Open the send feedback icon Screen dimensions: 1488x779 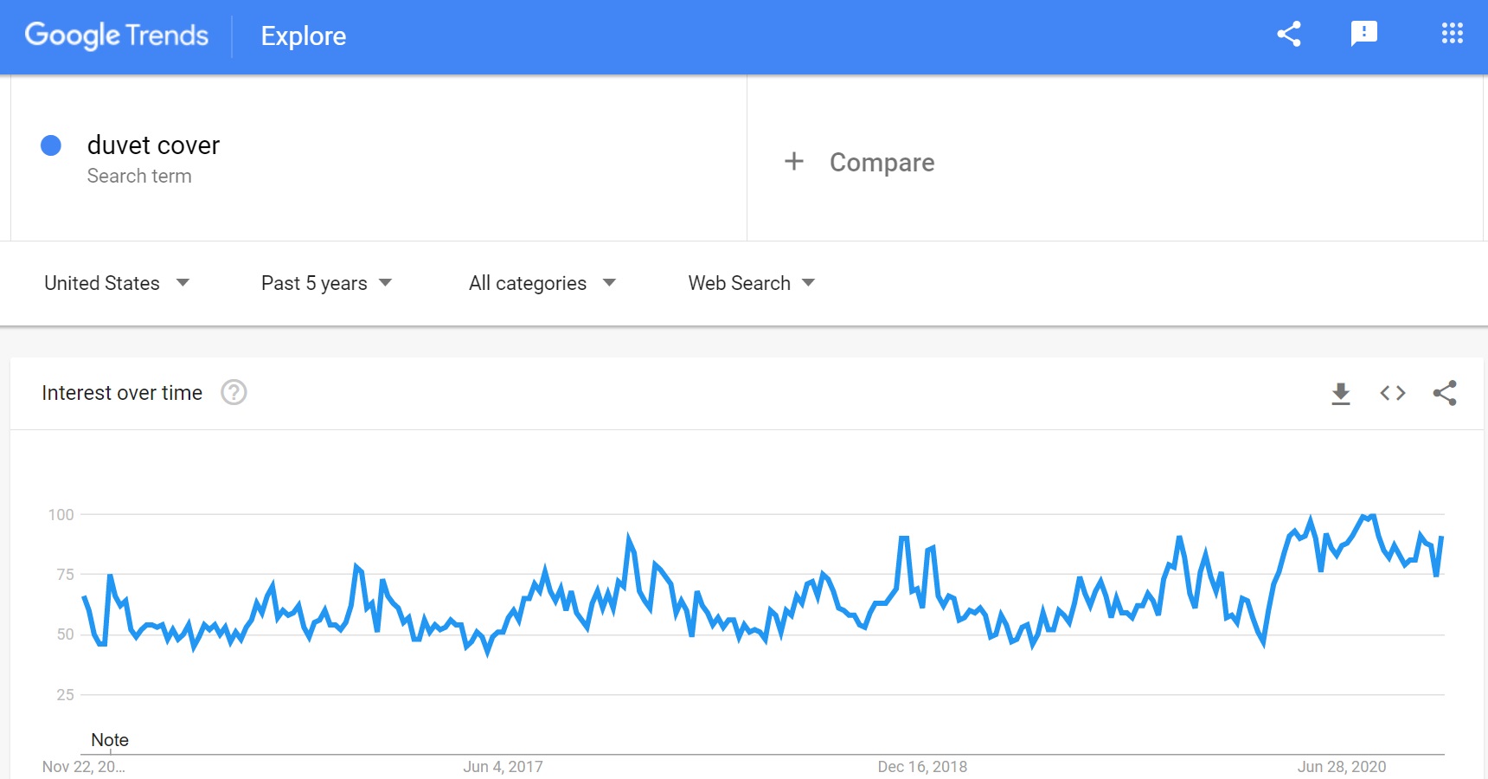click(x=1364, y=35)
